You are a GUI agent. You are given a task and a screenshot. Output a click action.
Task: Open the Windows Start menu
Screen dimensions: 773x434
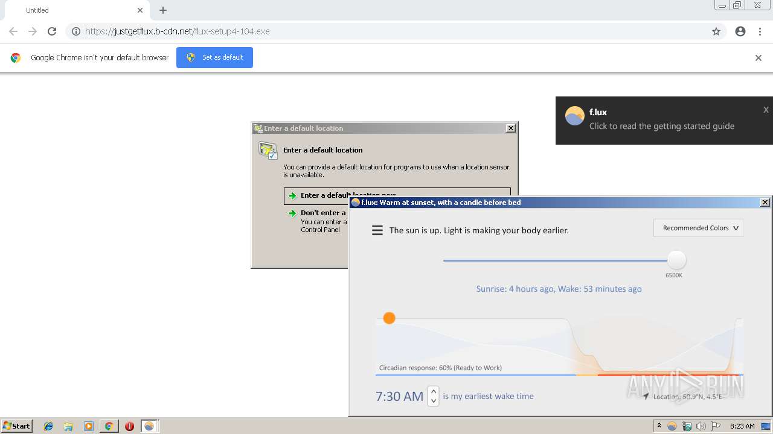pos(16,426)
